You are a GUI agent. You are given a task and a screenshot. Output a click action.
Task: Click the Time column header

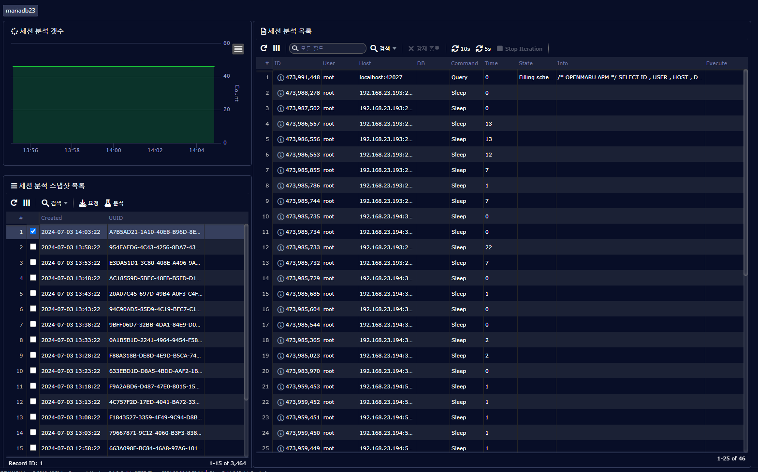[491, 63]
